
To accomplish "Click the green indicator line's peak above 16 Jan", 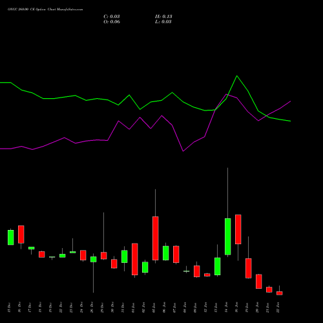I will (237, 76).
